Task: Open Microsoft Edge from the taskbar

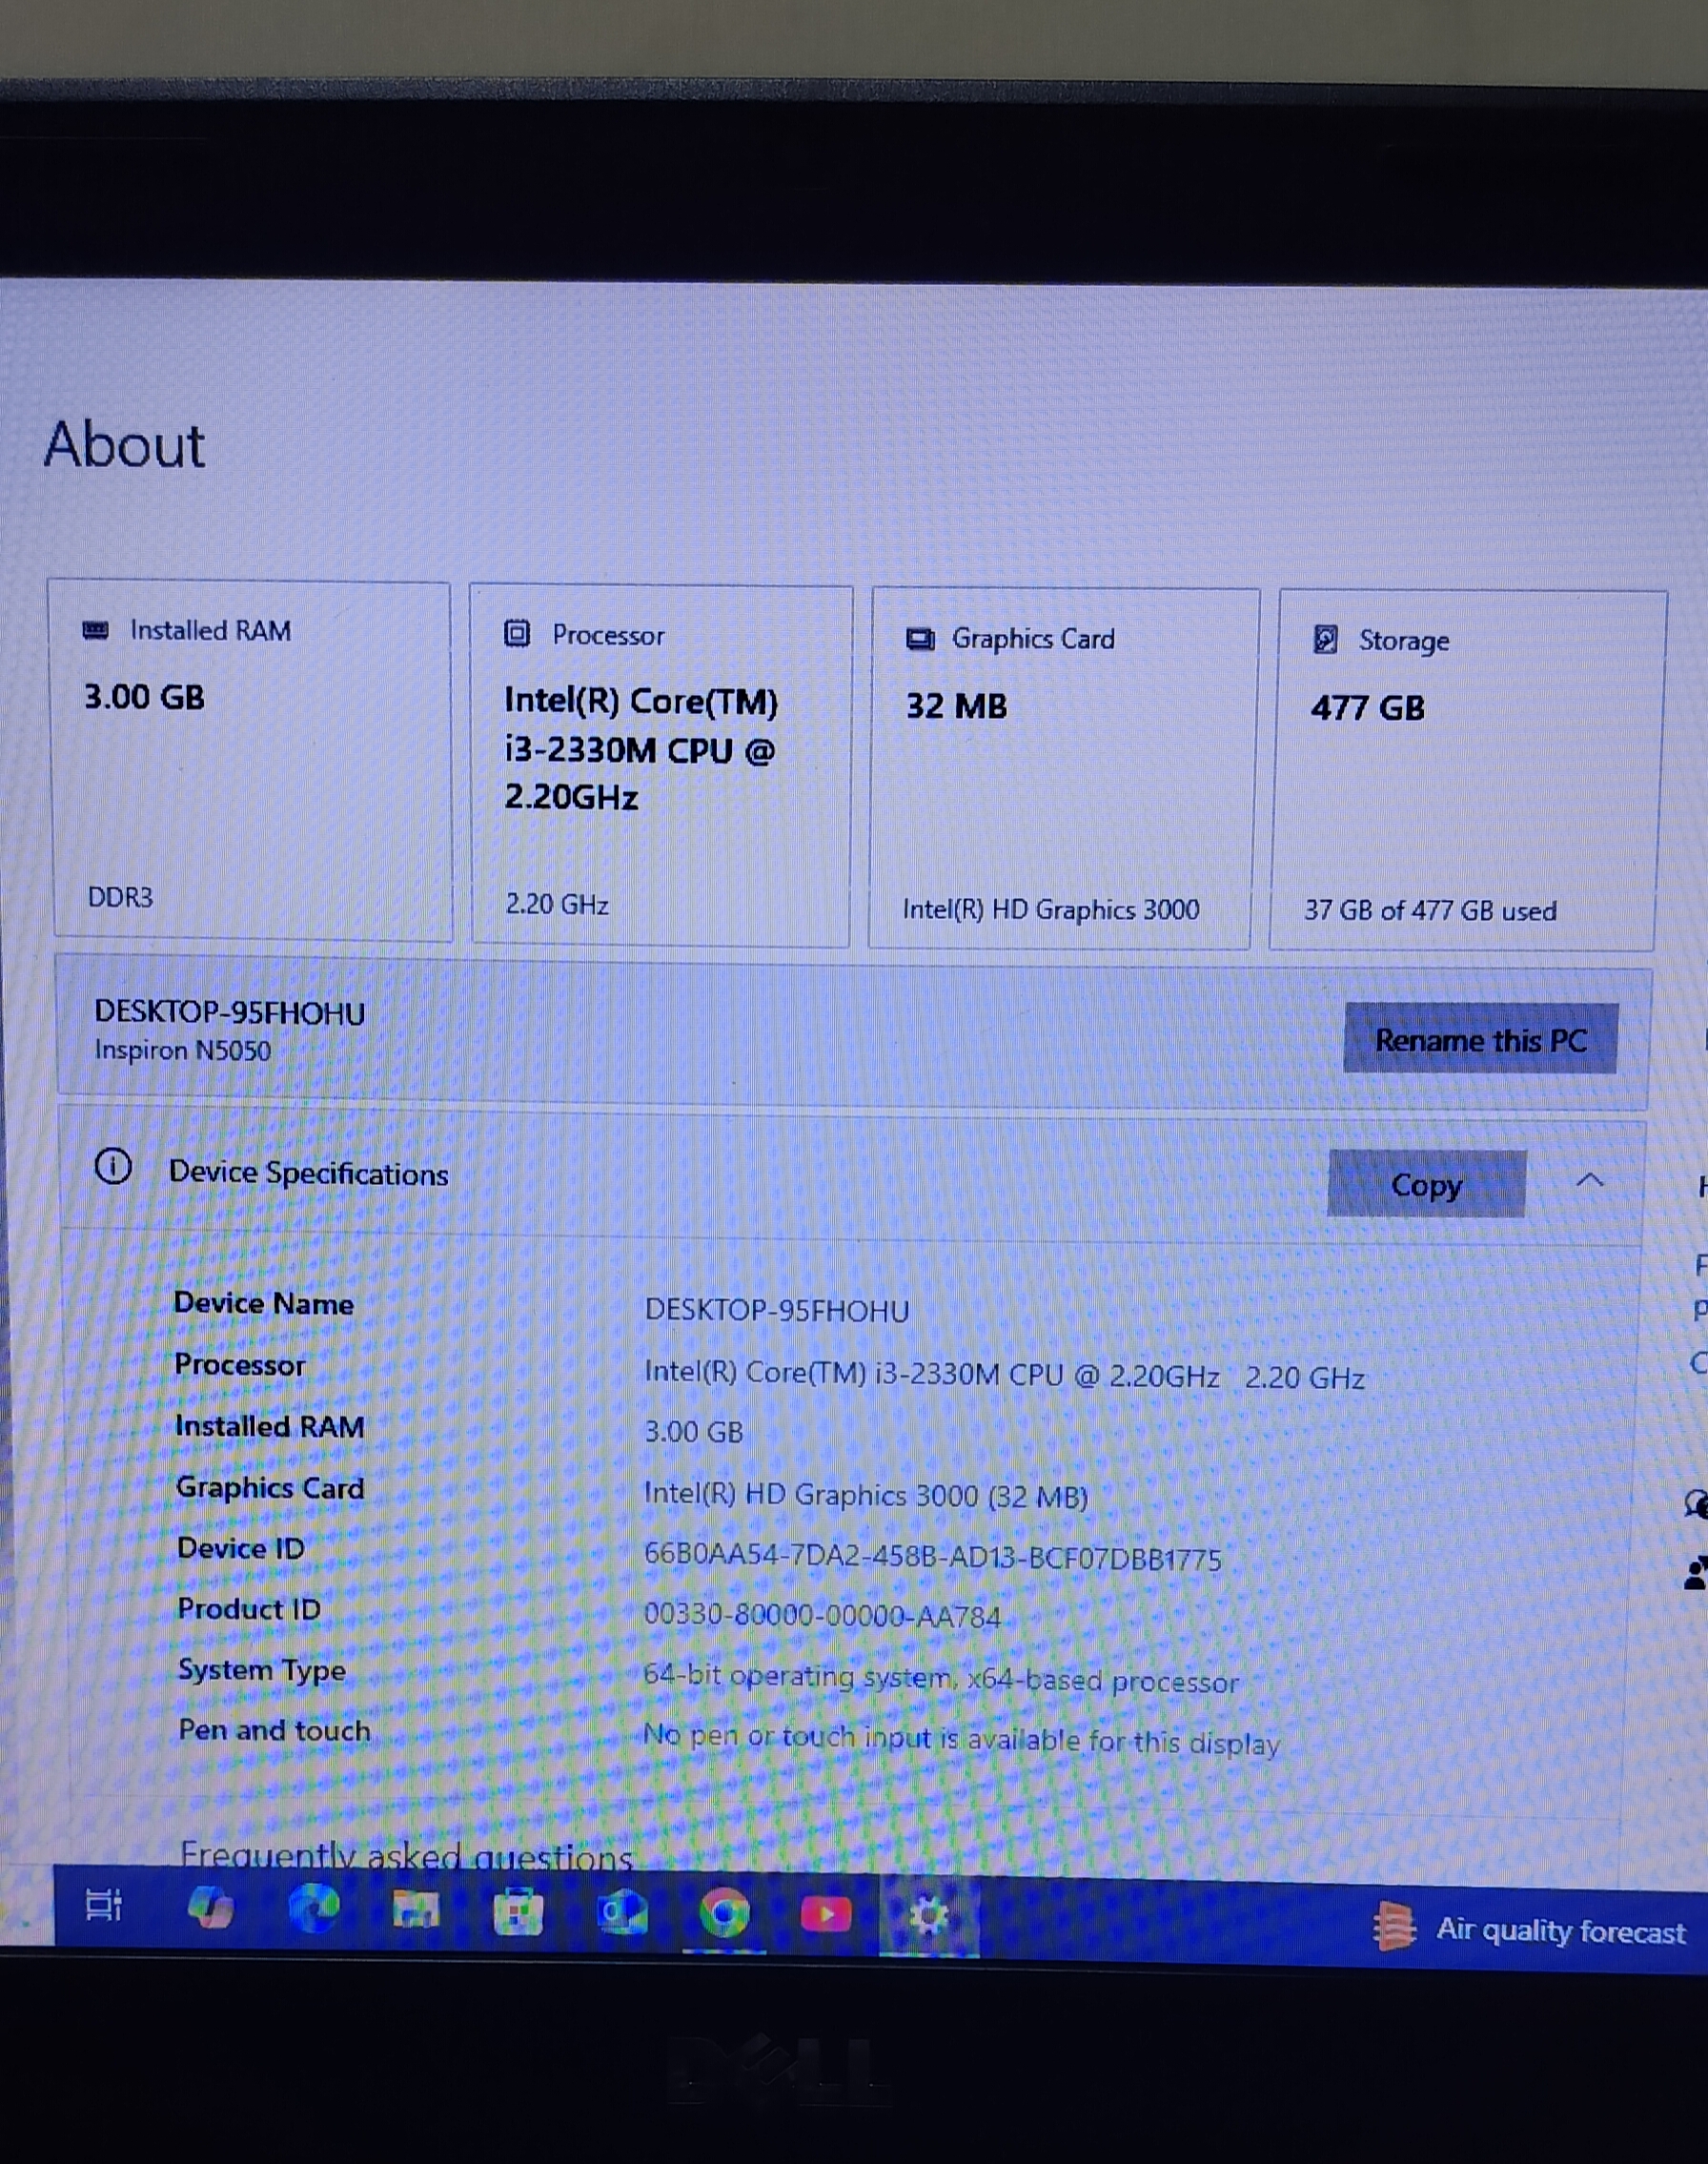Action: pos(314,1909)
